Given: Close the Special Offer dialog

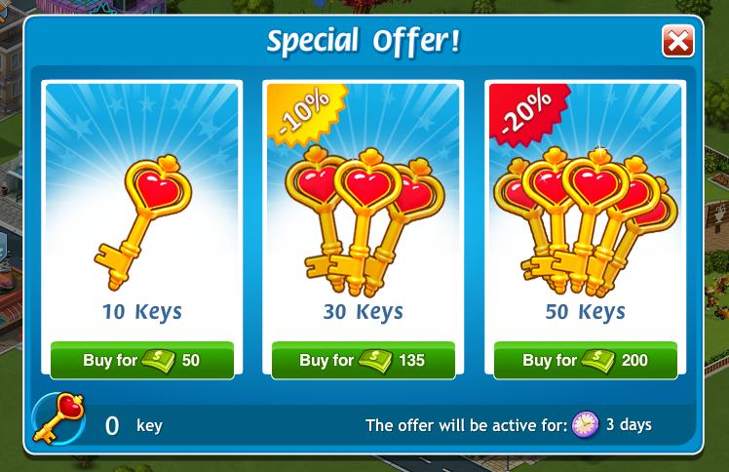Looking at the screenshot, I should click(678, 42).
